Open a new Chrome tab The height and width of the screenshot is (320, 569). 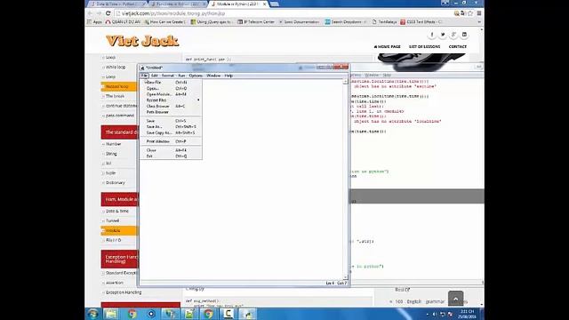(x=275, y=4)
